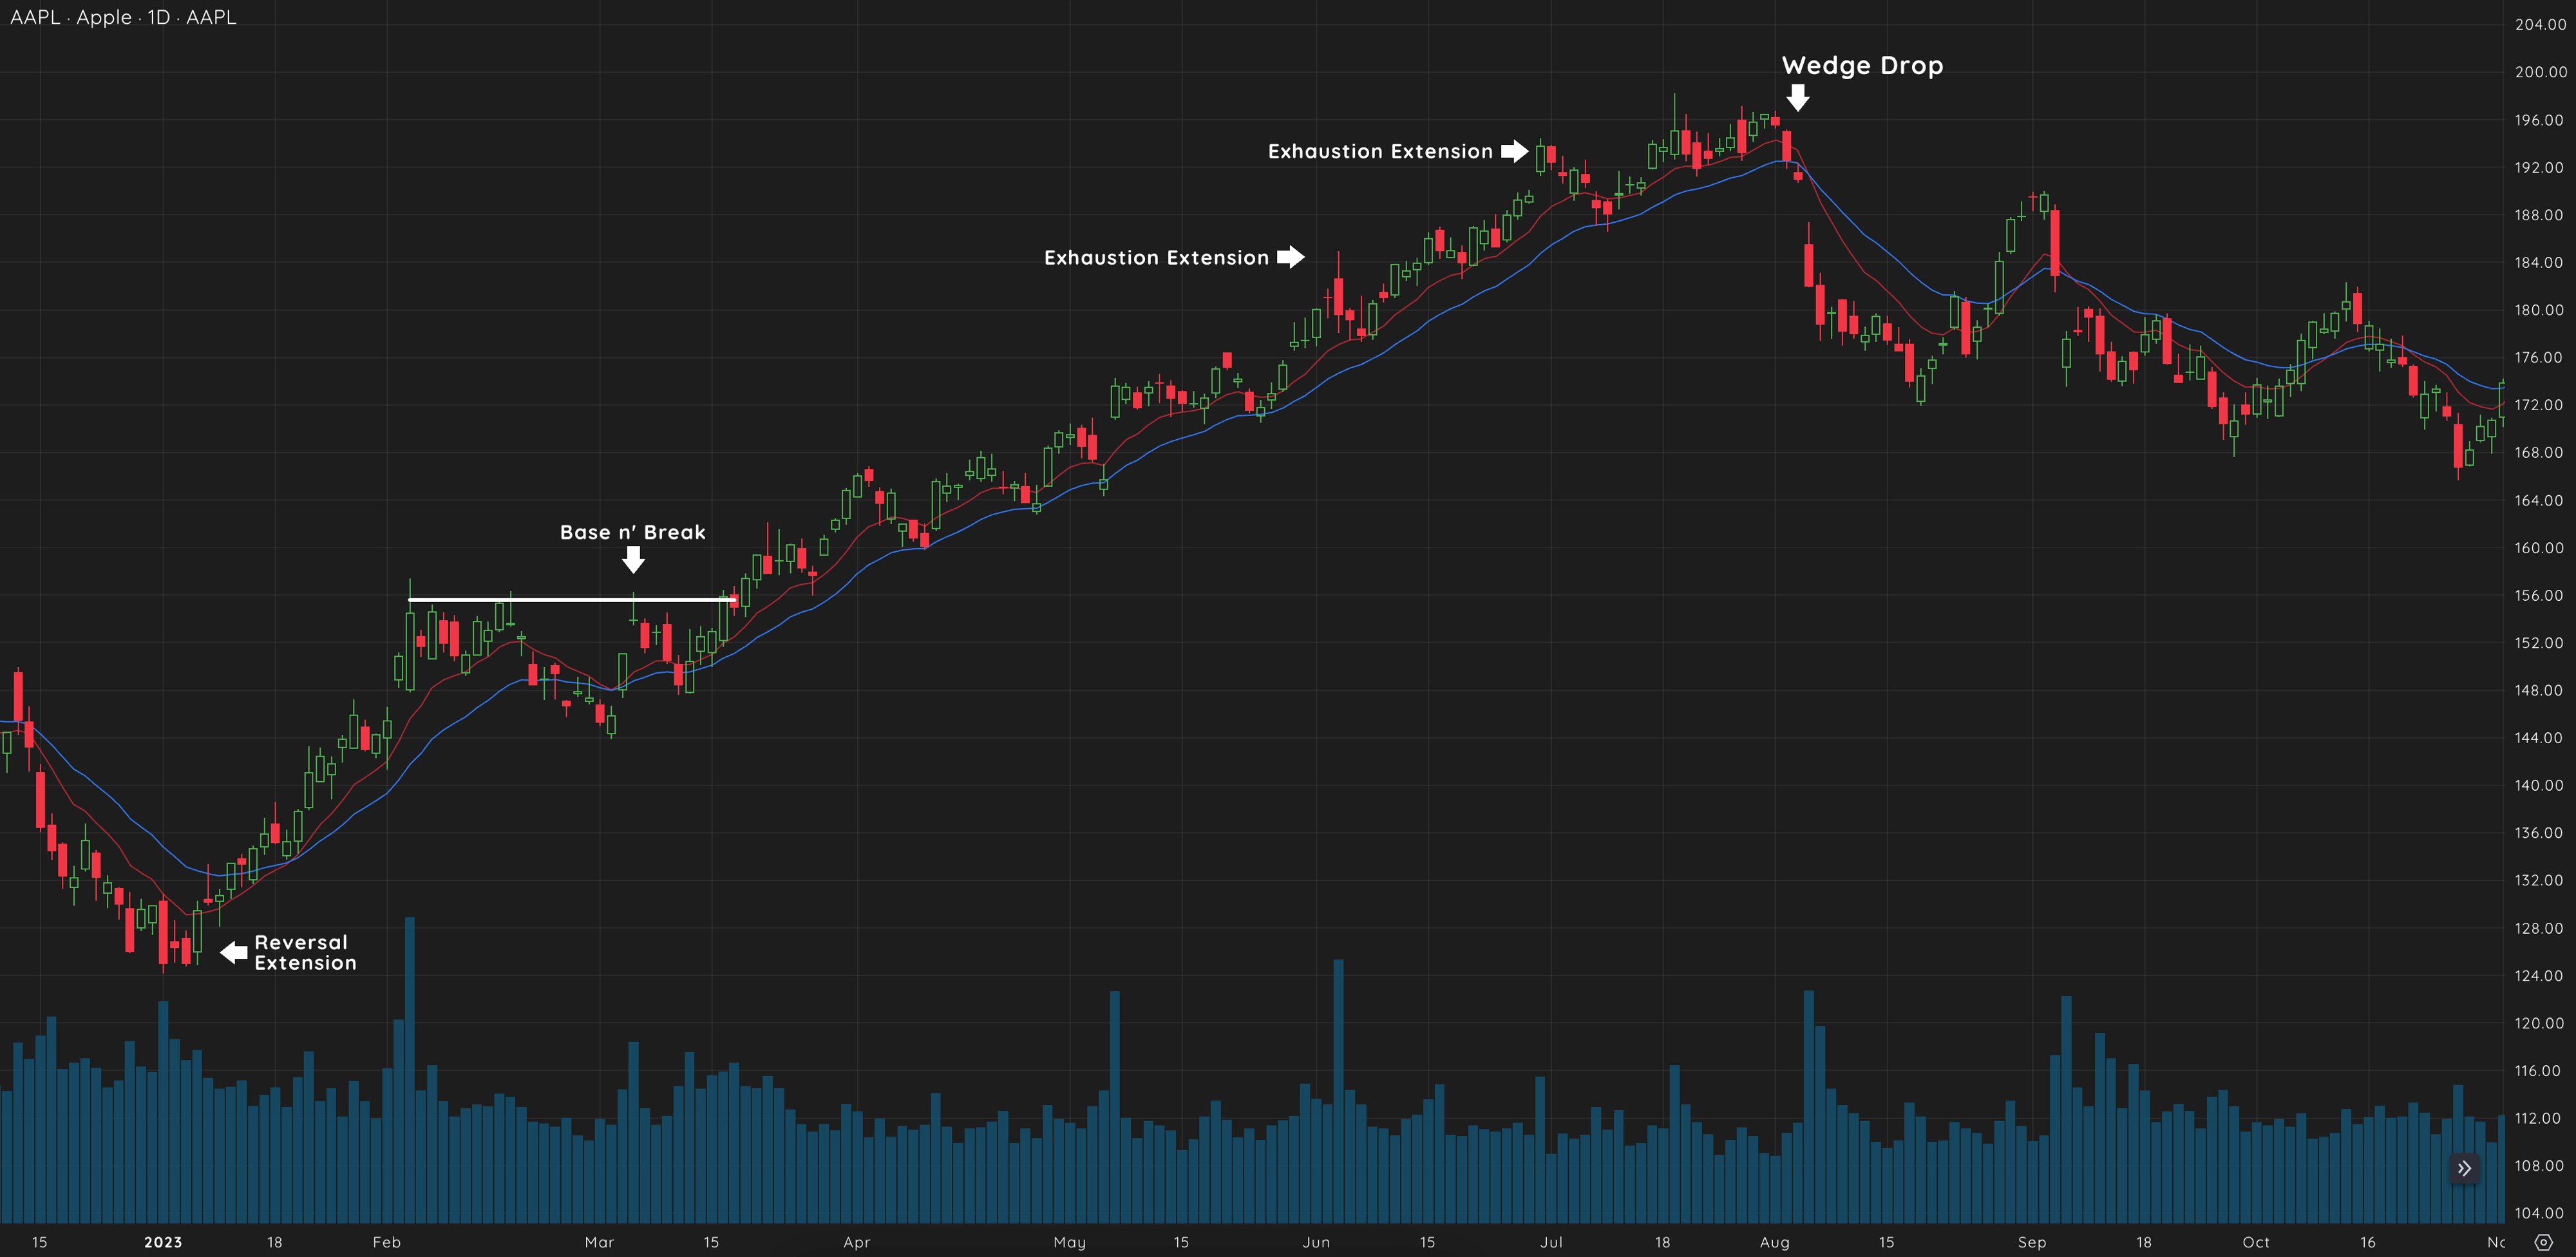The image size is (2576, 1257).
Task: Select the Exhaustion Extension label beside the June spike
Action: coord(1156,257)
